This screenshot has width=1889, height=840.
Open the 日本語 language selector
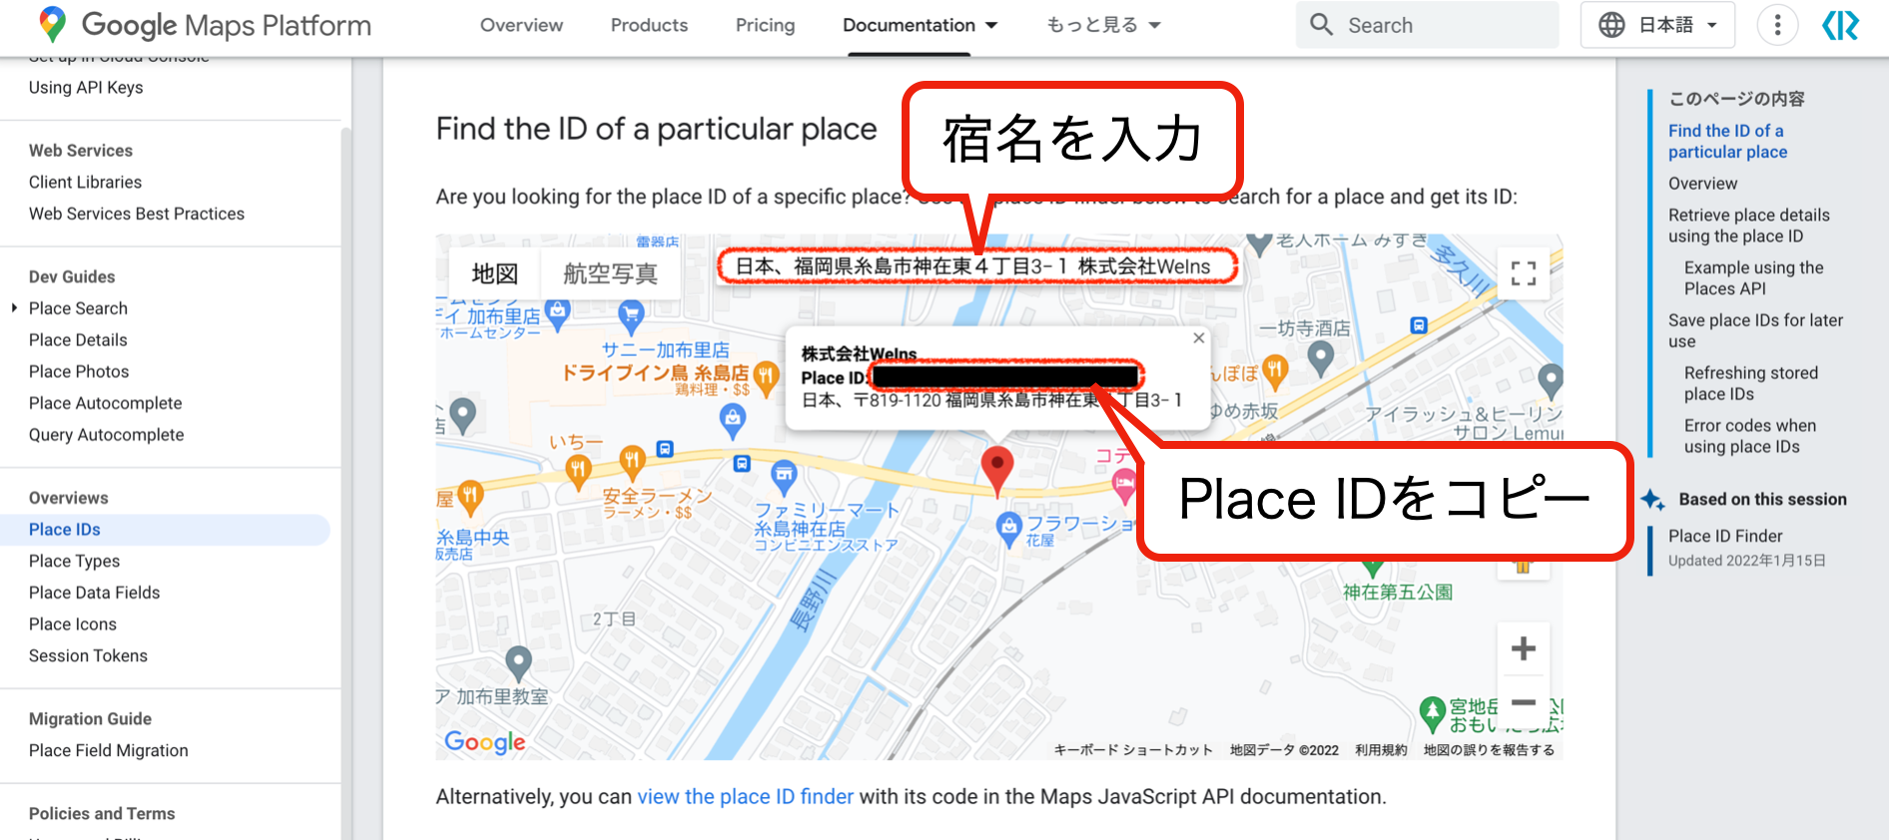click(1657, 25)
